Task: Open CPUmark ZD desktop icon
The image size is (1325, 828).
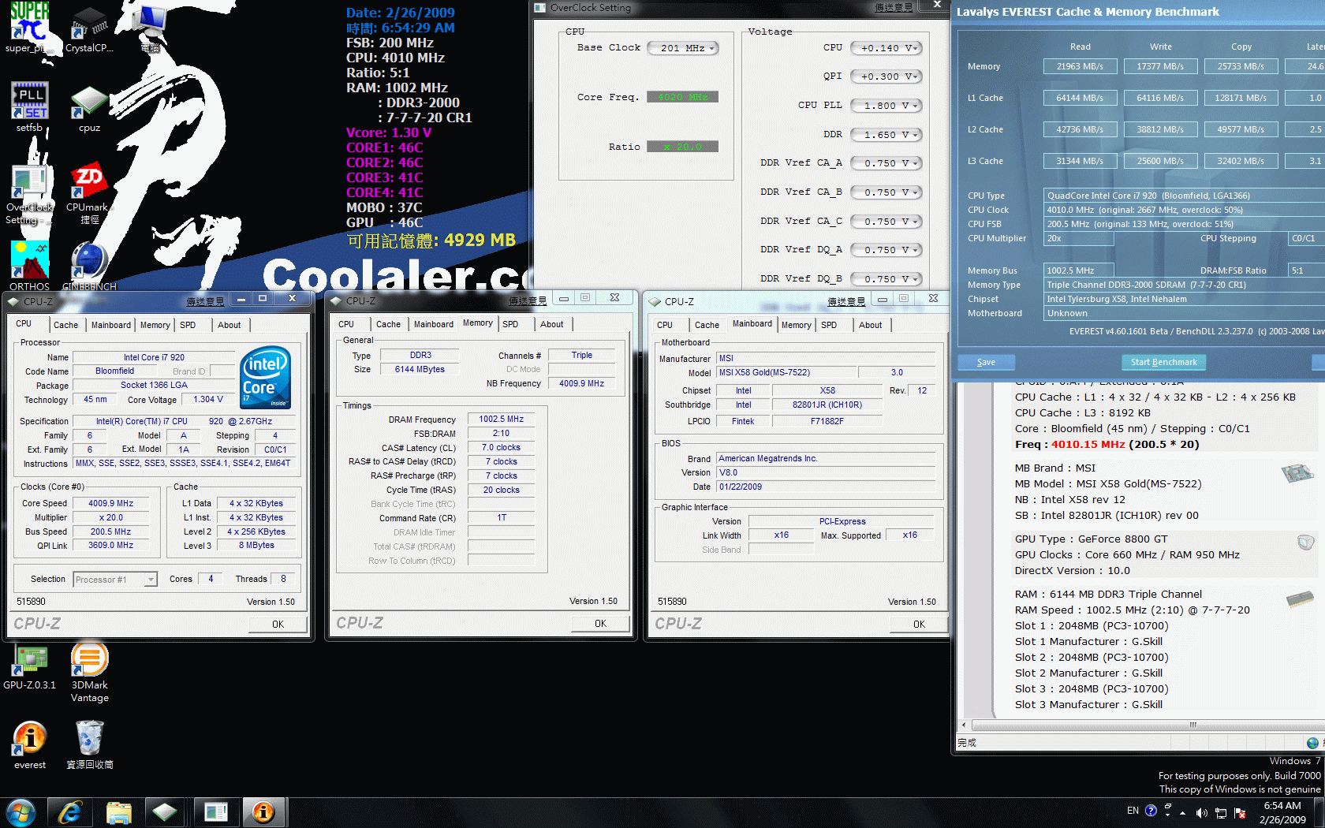Action: (x=89, y=194)
